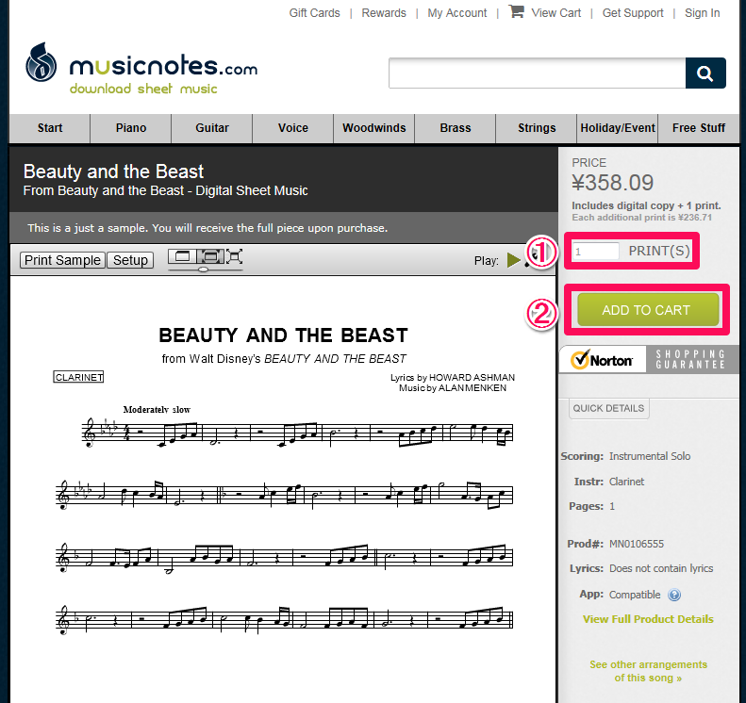This screenshot has width=746, height=703.
Task: Click the Moderately slow tempo marking
Action: coord(157,409)
